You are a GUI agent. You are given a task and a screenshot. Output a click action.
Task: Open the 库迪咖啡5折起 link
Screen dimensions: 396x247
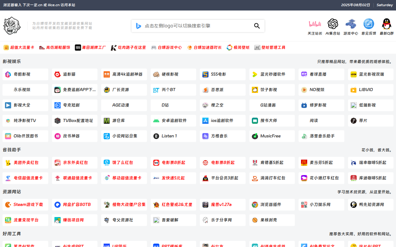[371, 178]
